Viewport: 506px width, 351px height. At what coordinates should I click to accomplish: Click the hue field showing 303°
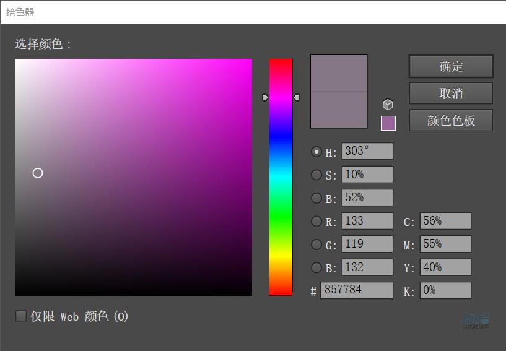click(367, 152)
